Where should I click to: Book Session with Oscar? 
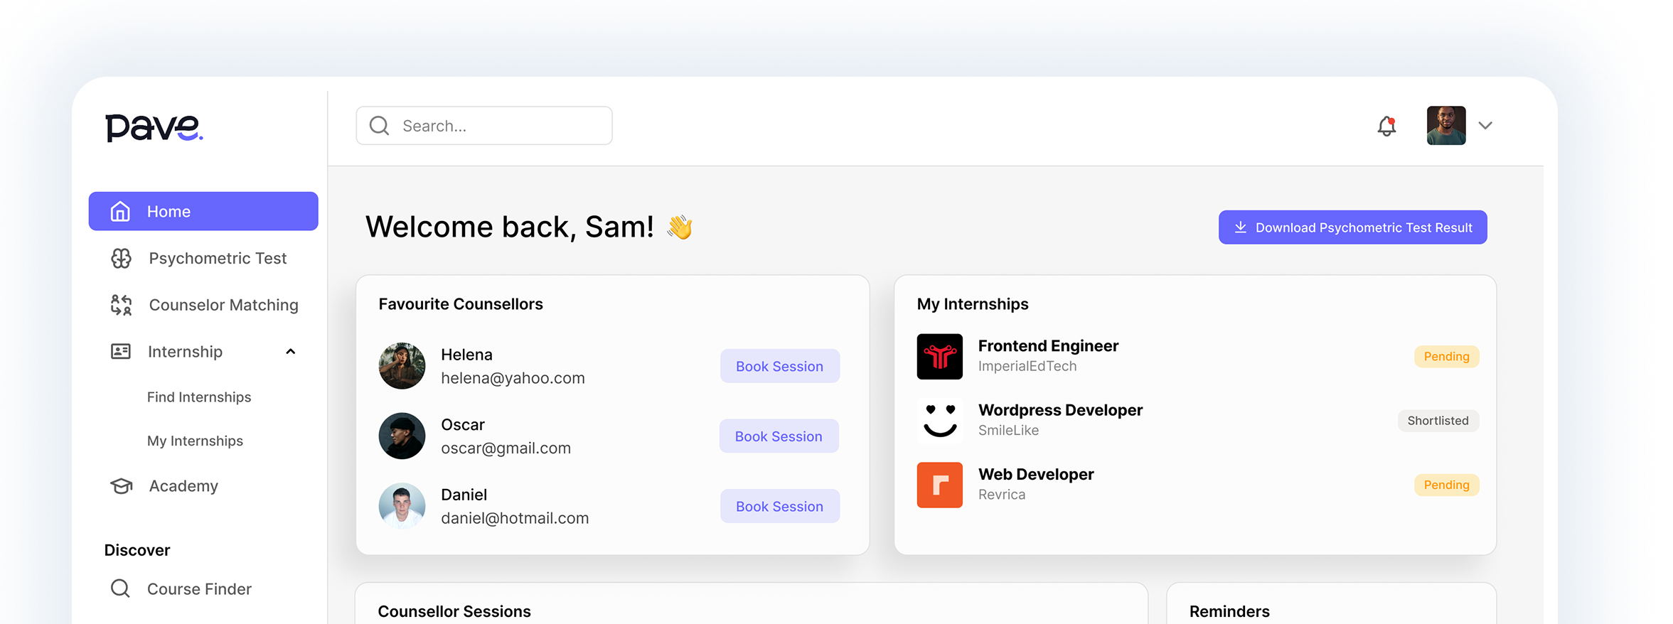click(779, 436)
